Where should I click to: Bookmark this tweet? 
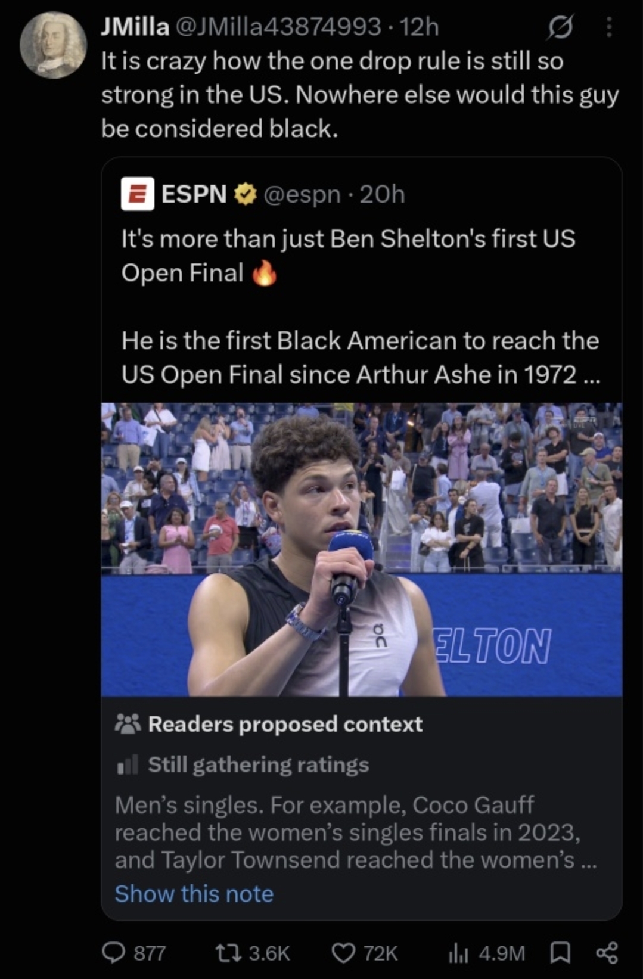coord(560,953)
